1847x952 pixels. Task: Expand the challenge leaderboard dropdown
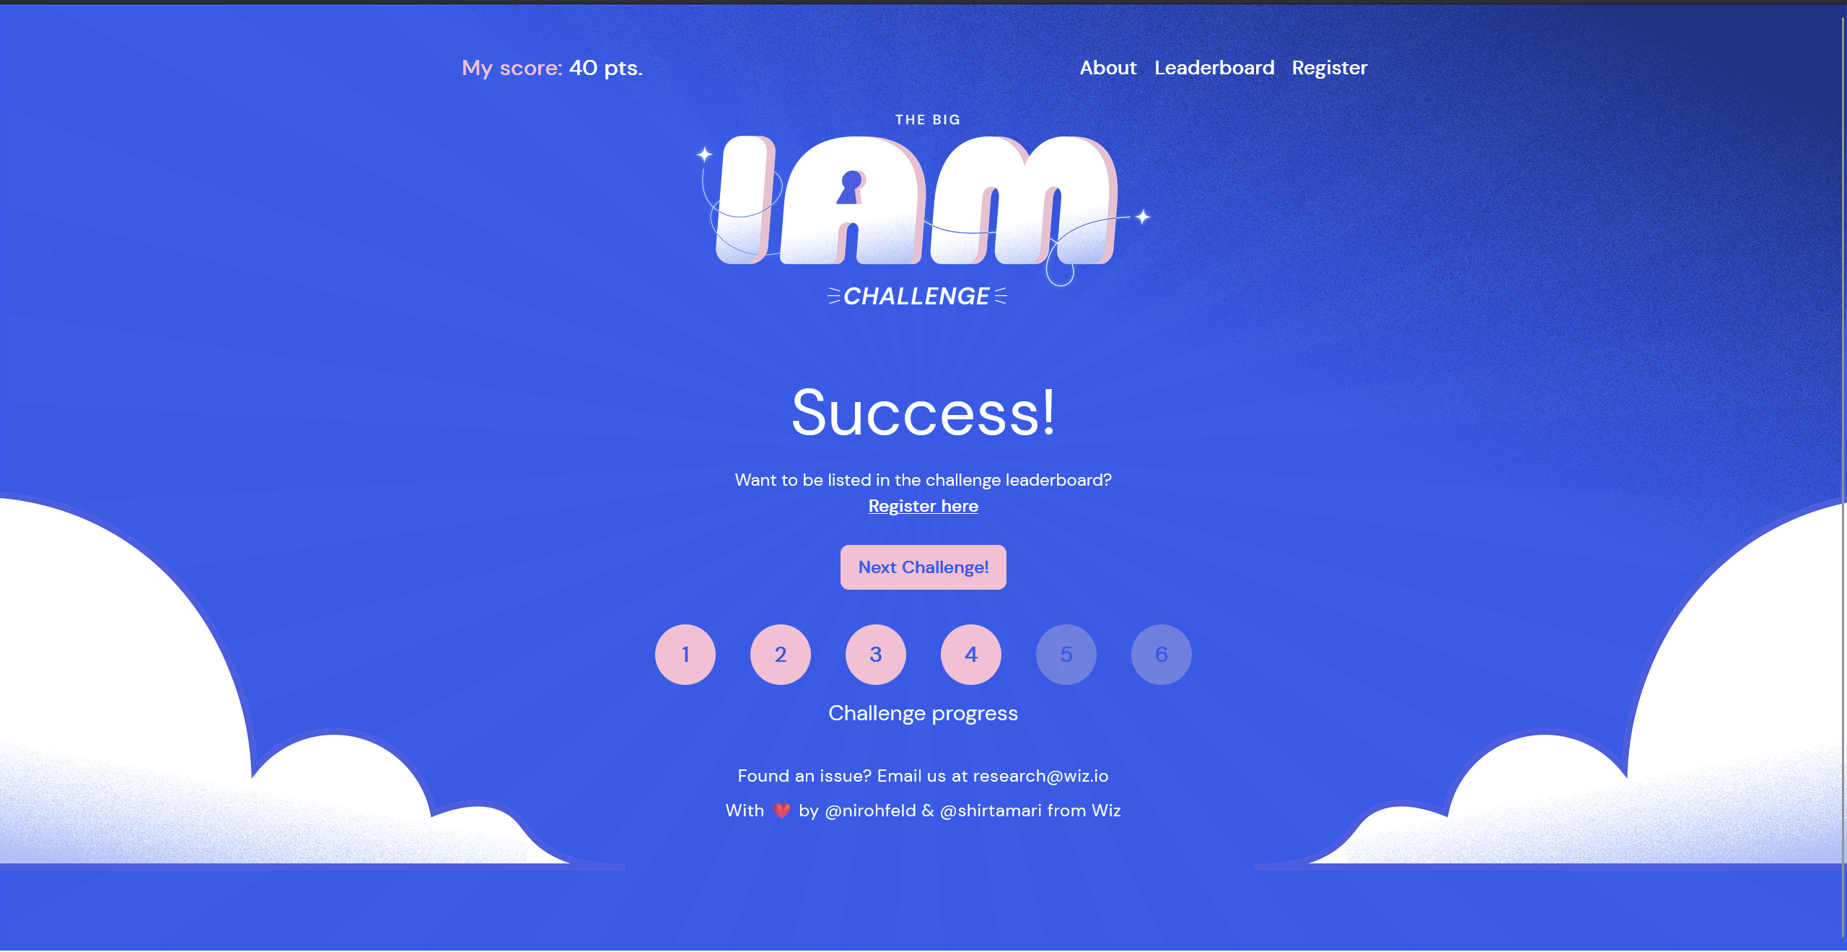(1214, 67)
